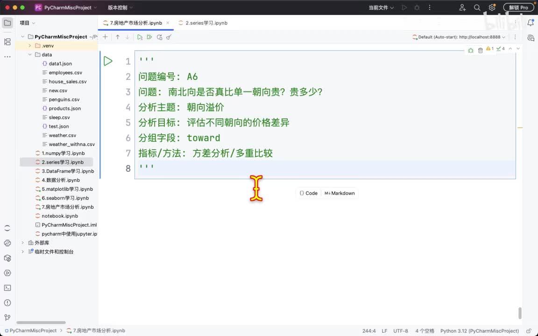The image size is (538, 336).
Task: Open the 当前文件 run configuration dropdown
Action: pyautogui.click(x=381, y=7)
